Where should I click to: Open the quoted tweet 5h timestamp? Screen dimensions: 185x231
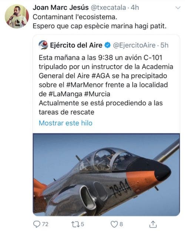point(164,45)
